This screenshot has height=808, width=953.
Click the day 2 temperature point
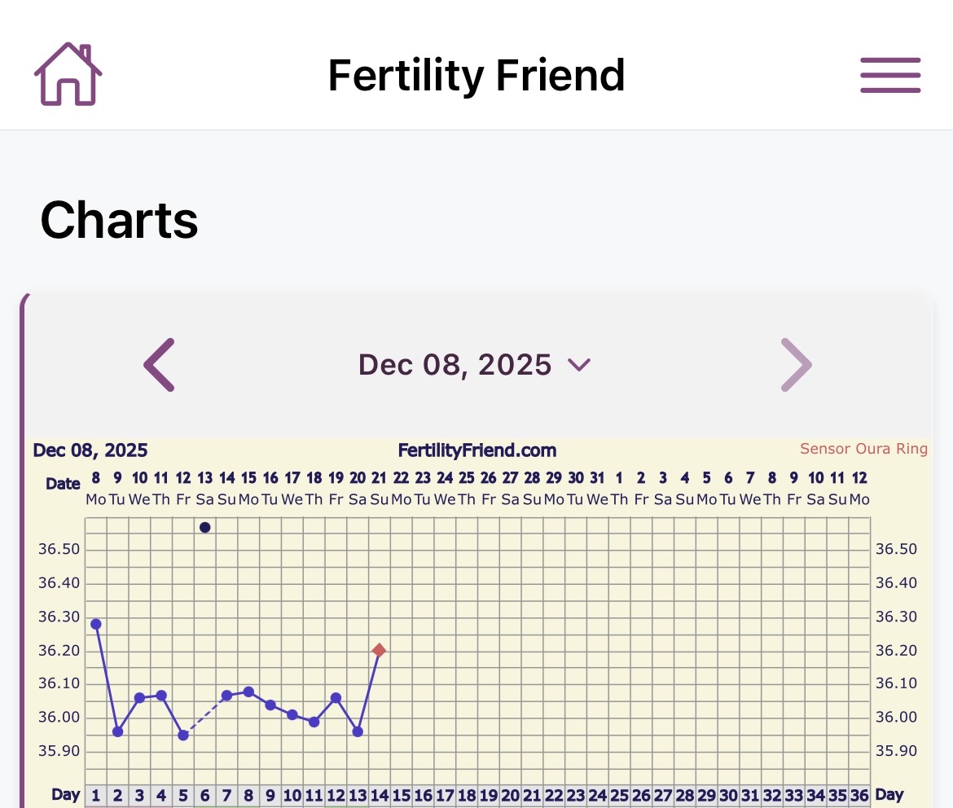[118, 731]
